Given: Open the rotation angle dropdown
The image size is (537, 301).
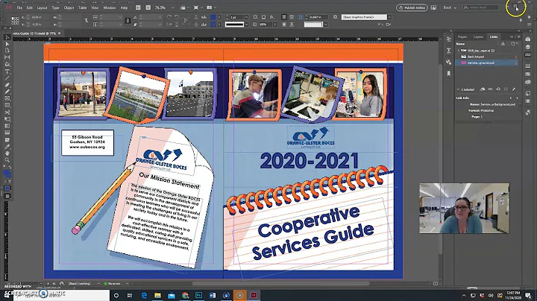Looking at the screenshot, I should coord(160,17).
